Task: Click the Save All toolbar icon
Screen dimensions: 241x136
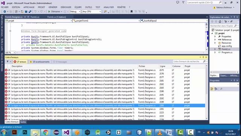Action: pos(30,12)
